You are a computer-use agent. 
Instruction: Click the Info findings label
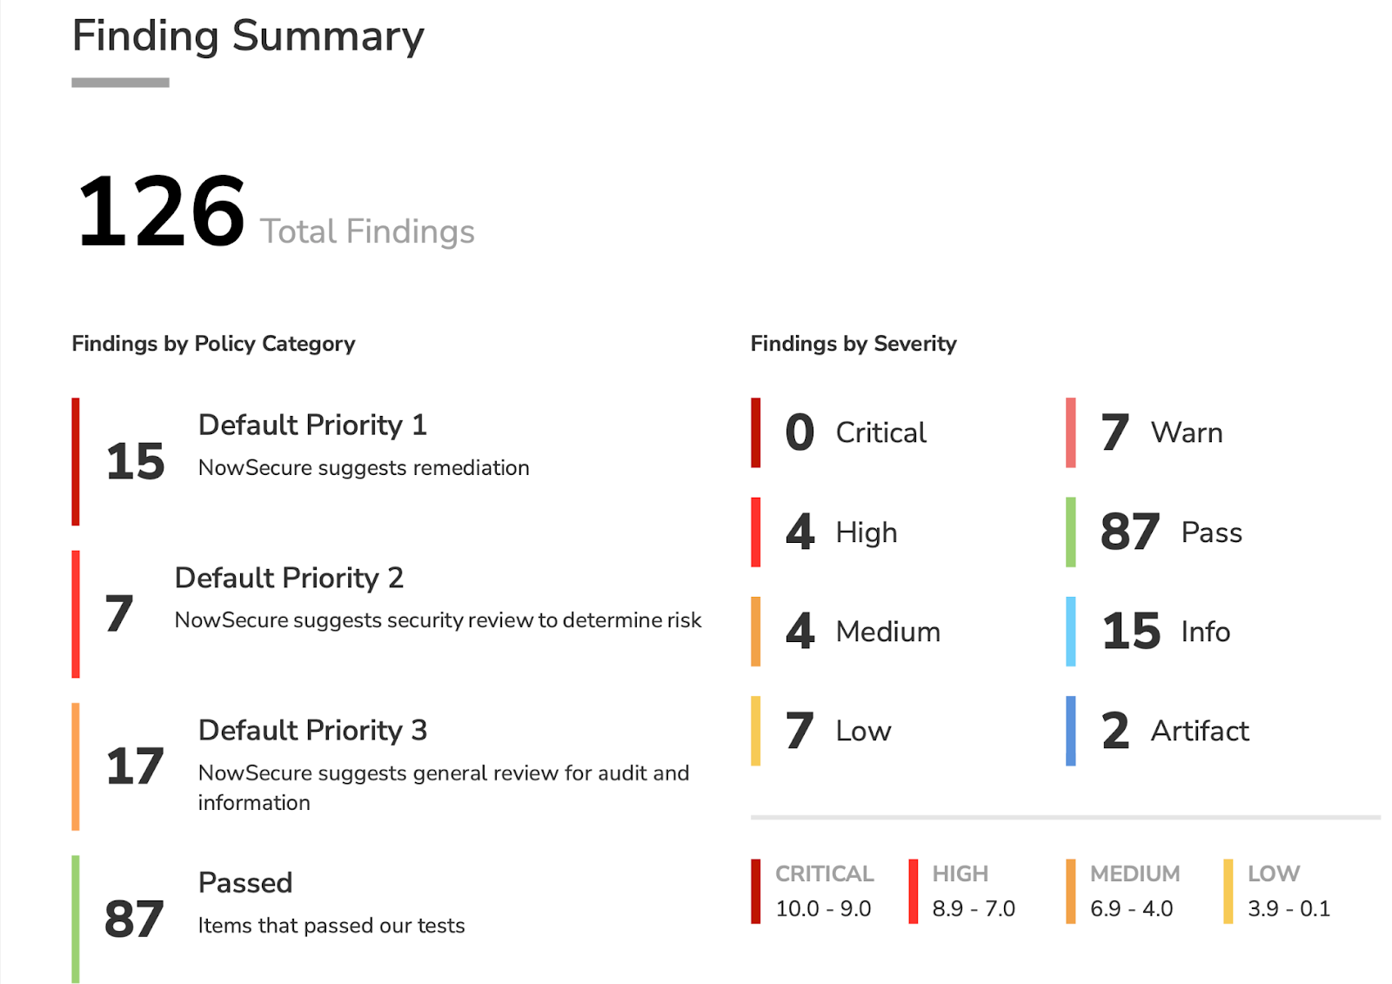1205,632
